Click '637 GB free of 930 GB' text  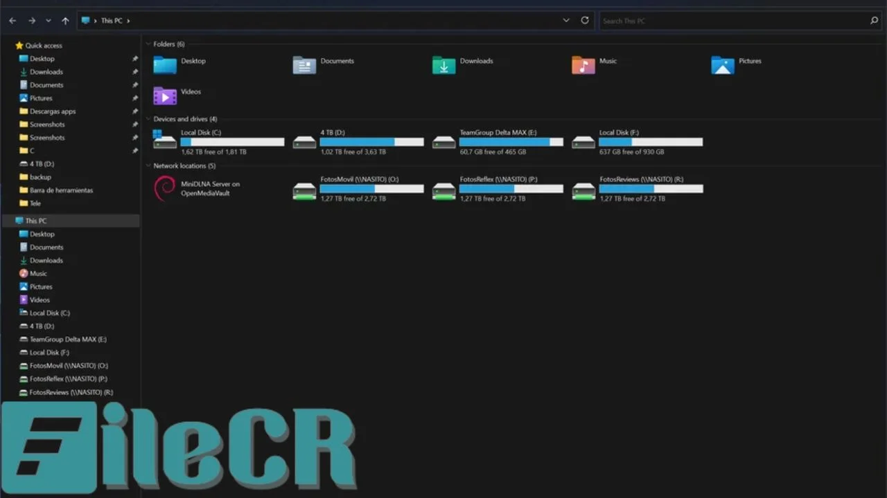631,152
